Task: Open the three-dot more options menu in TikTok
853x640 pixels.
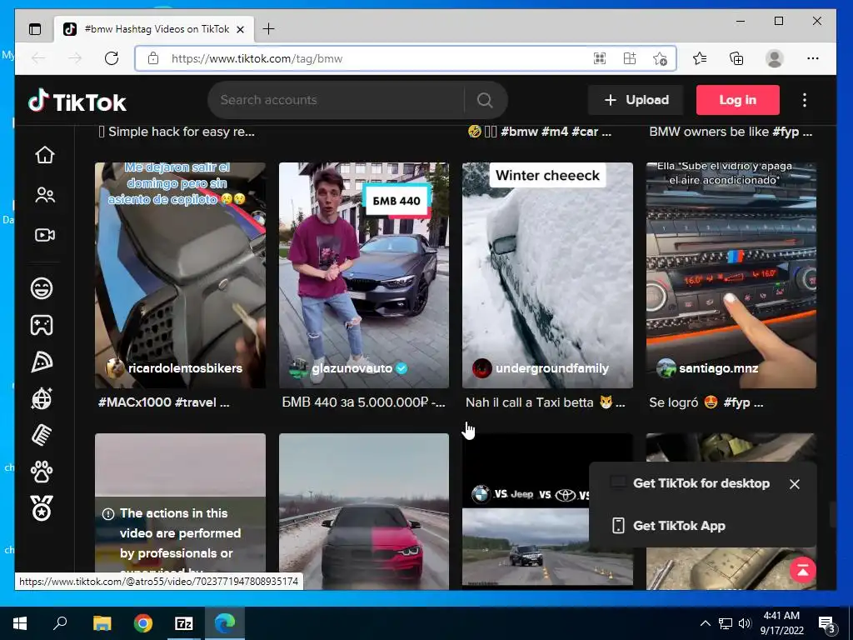Action: tap(805, 100)
